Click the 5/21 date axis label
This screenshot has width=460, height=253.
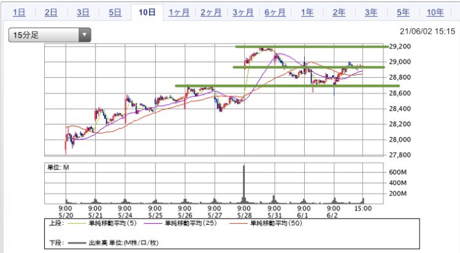(95, 215)
